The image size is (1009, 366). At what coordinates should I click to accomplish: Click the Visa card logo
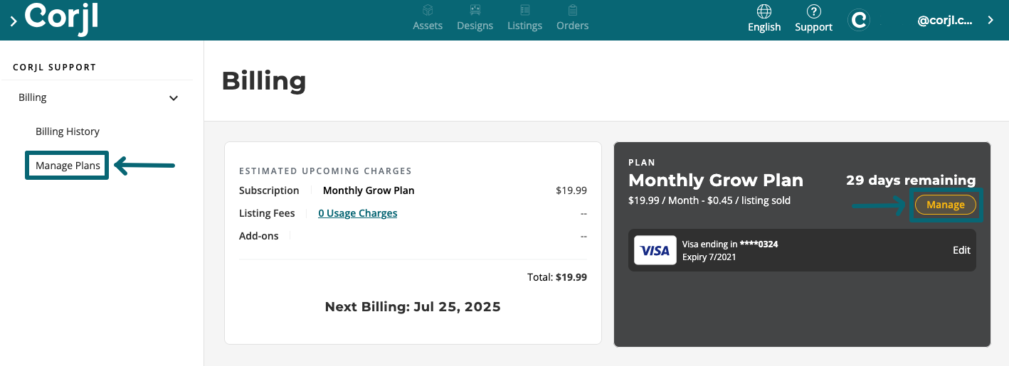[x=655, y=250]
